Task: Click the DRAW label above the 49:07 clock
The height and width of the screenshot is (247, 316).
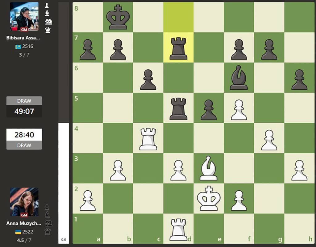Action: pos(24,101)
